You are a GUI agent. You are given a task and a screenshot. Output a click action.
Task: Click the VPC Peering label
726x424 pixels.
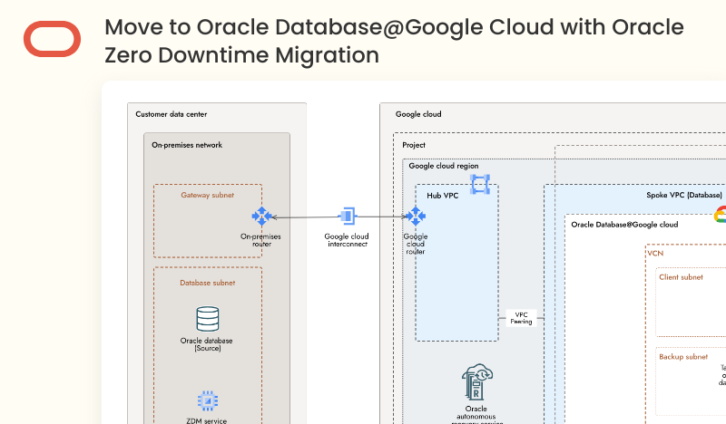(x=521, y=318)
